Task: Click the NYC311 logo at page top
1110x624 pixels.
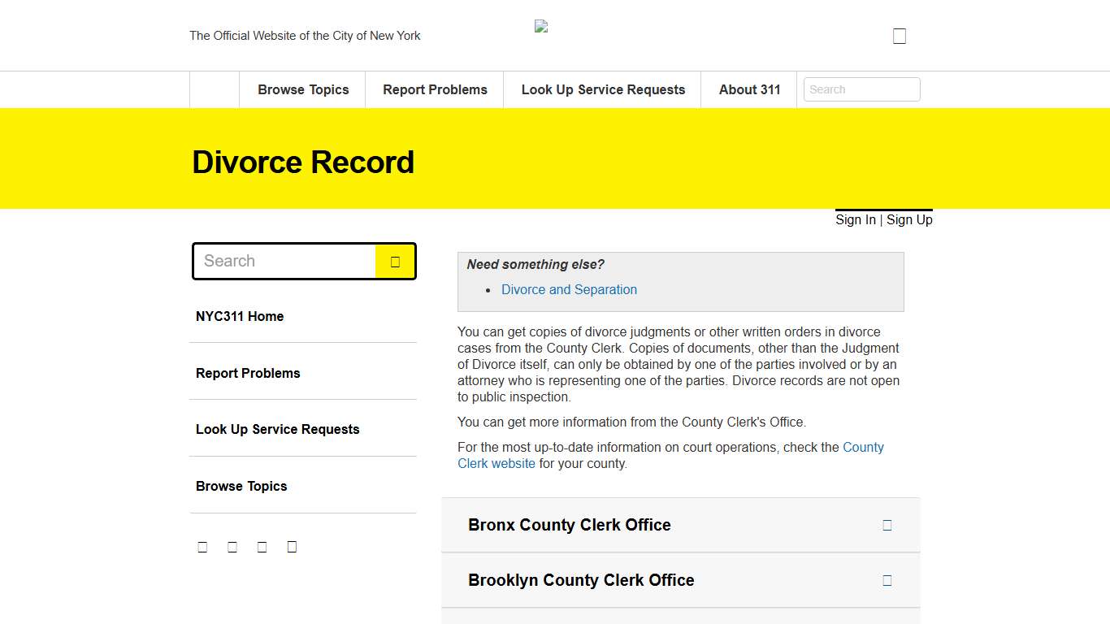Action: tap(541, 25)
